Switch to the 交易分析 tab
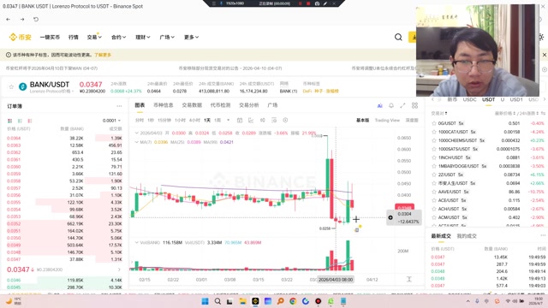This screenshot has height=308, width=548. [249, 105]
